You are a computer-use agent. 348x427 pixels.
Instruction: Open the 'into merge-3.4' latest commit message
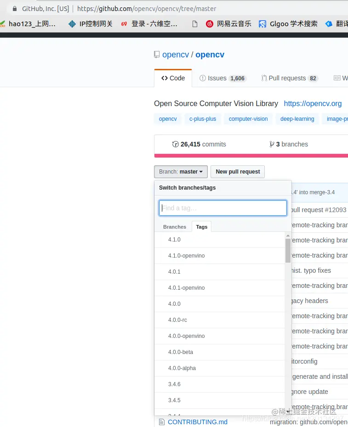pyautogui.click(x=313, y=192)
